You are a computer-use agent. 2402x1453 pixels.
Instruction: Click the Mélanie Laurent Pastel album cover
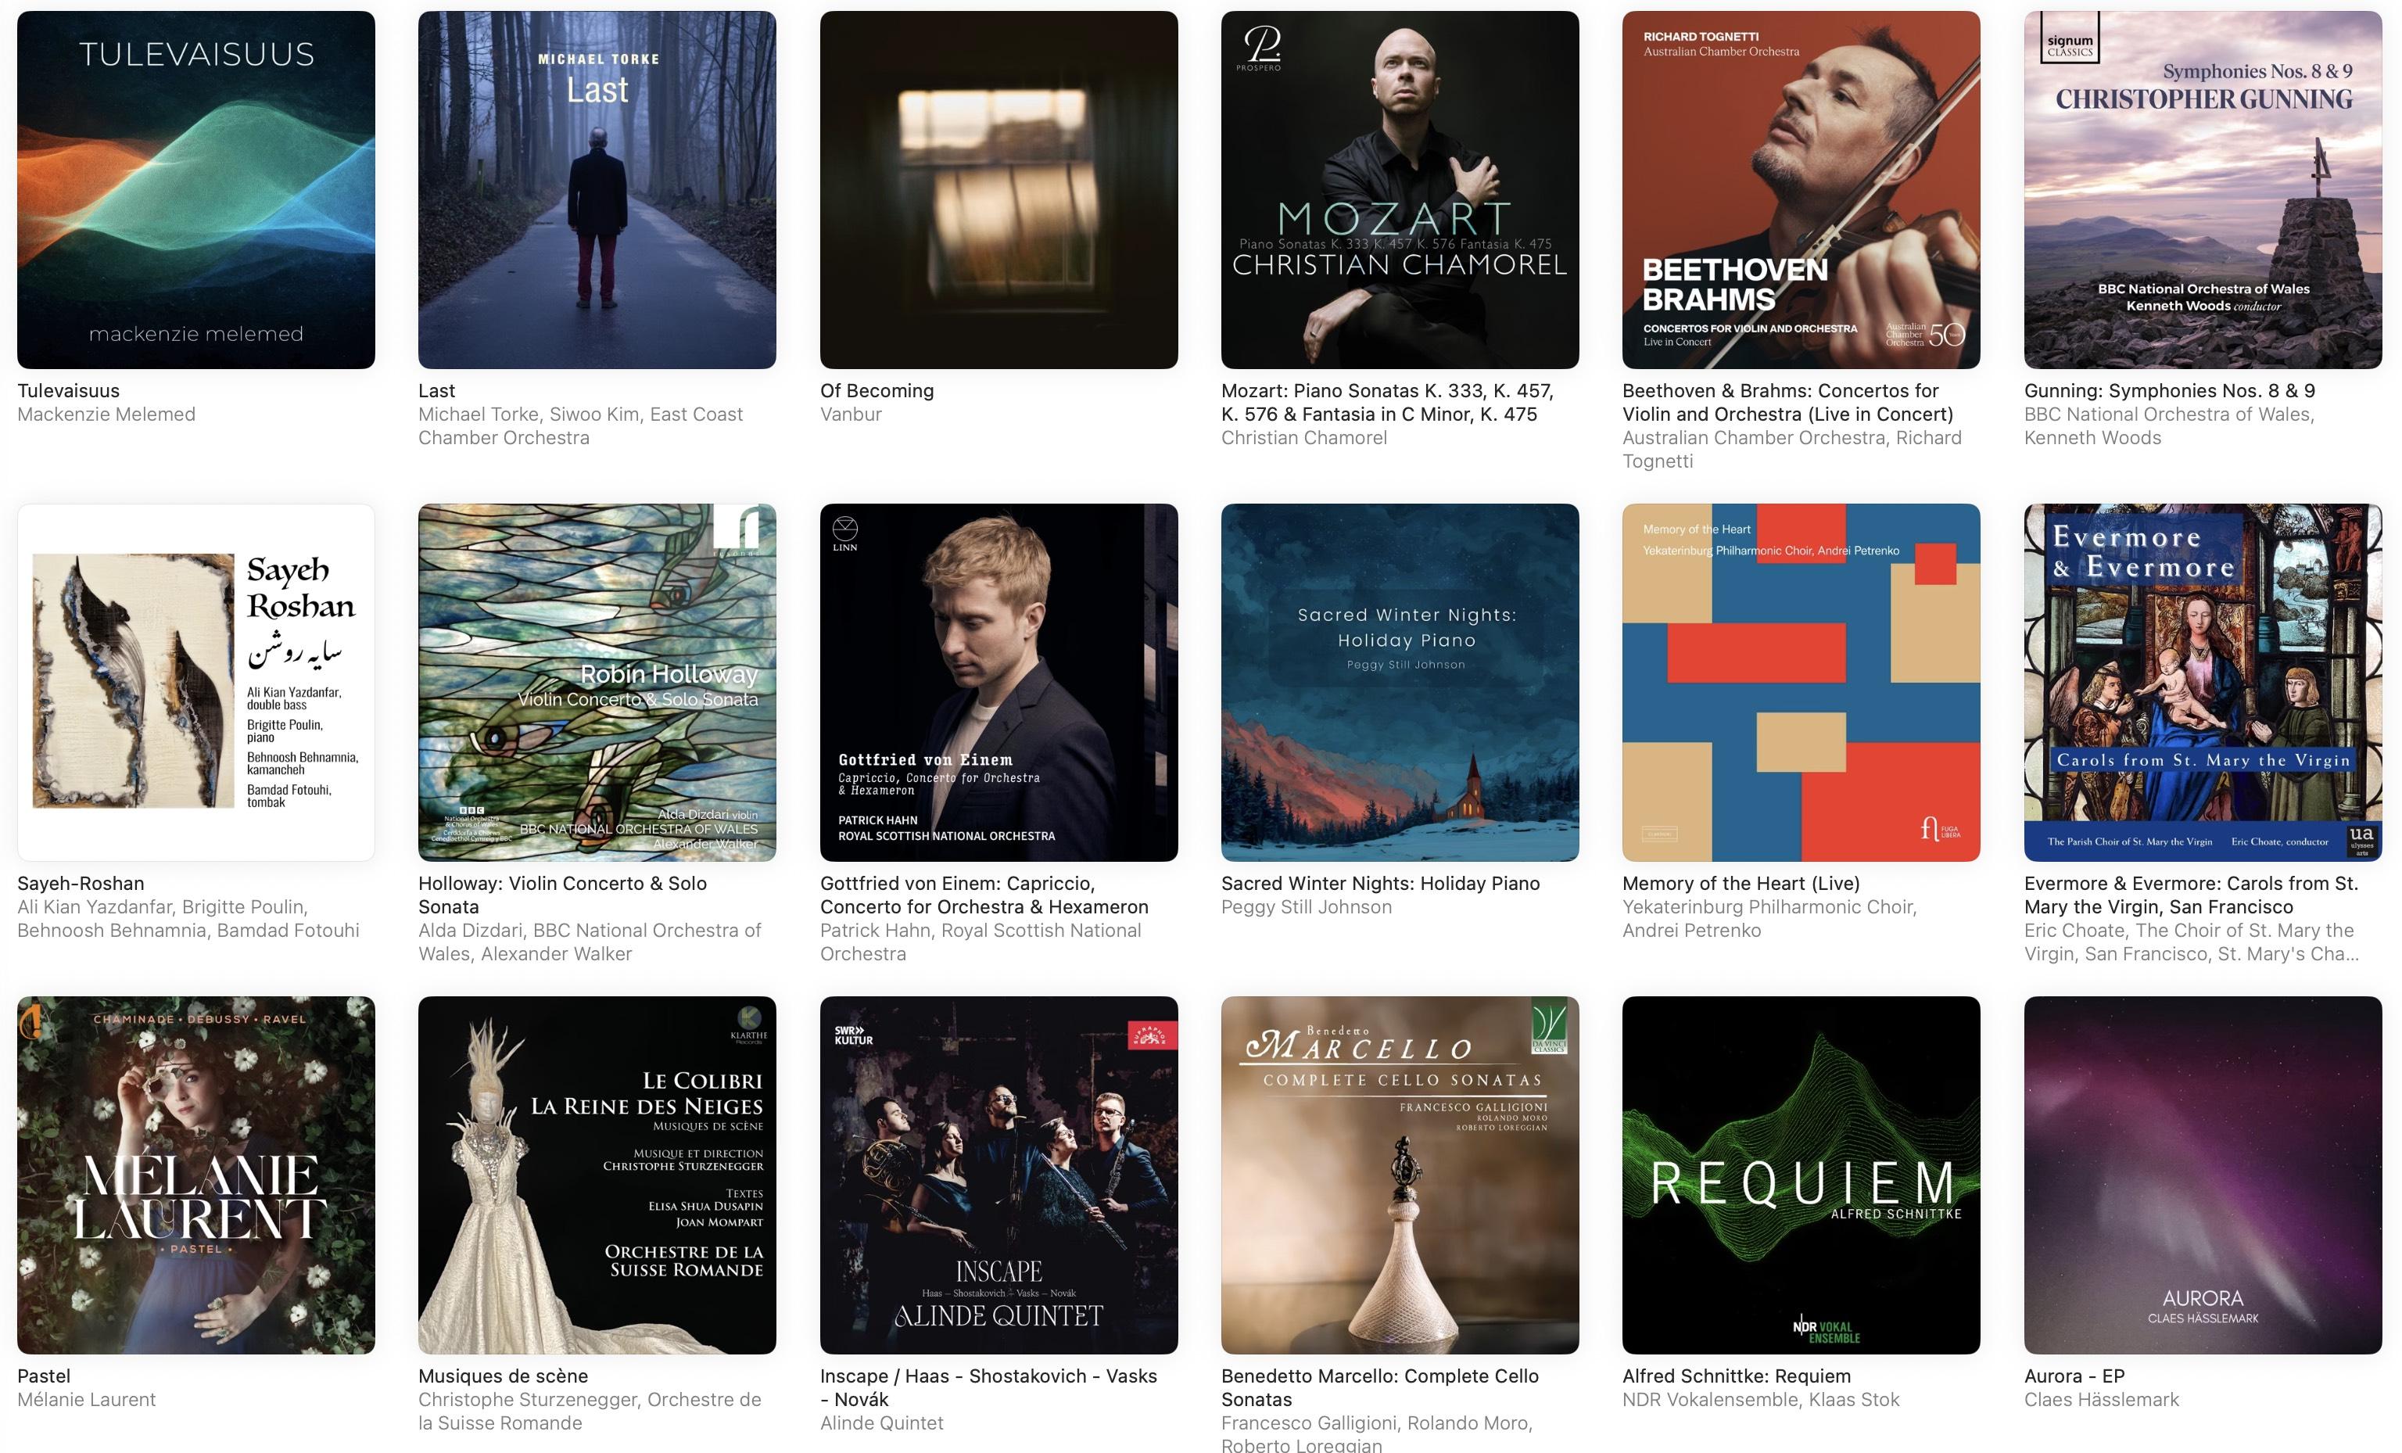tap(196, 1174)
